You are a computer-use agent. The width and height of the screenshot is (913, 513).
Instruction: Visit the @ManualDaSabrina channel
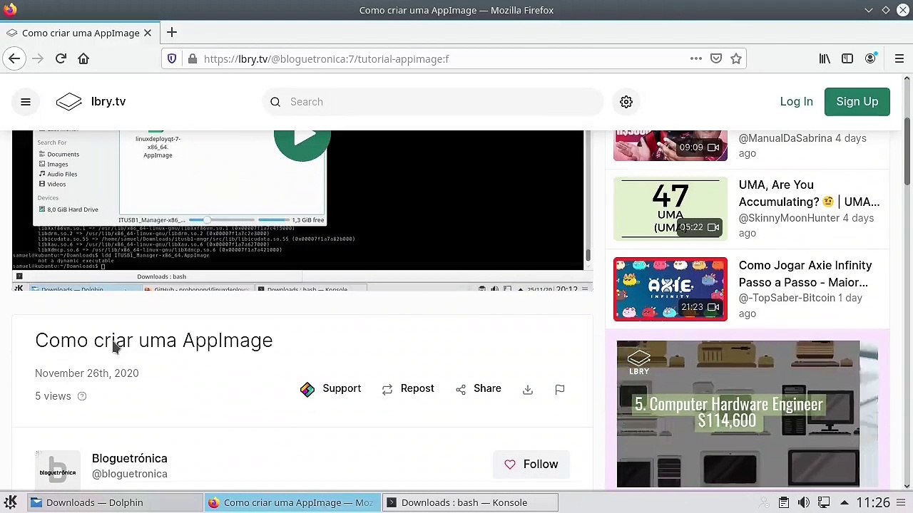pos(785,138)
